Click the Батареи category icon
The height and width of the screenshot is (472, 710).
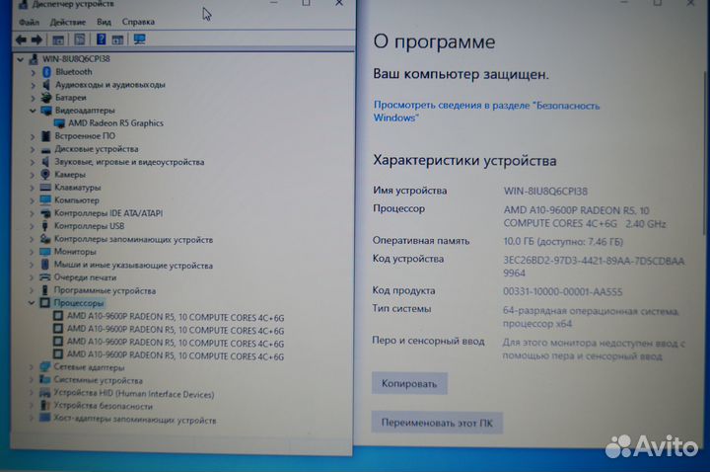[x=46, y=98]
